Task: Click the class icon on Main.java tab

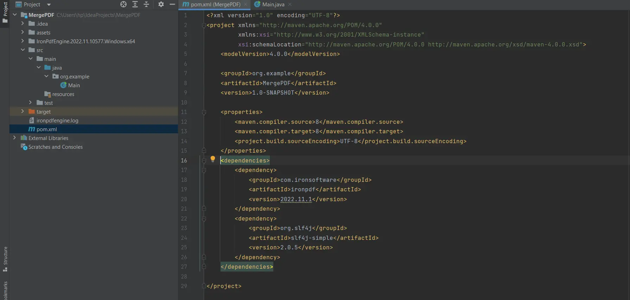Action: tap(257, 4)
